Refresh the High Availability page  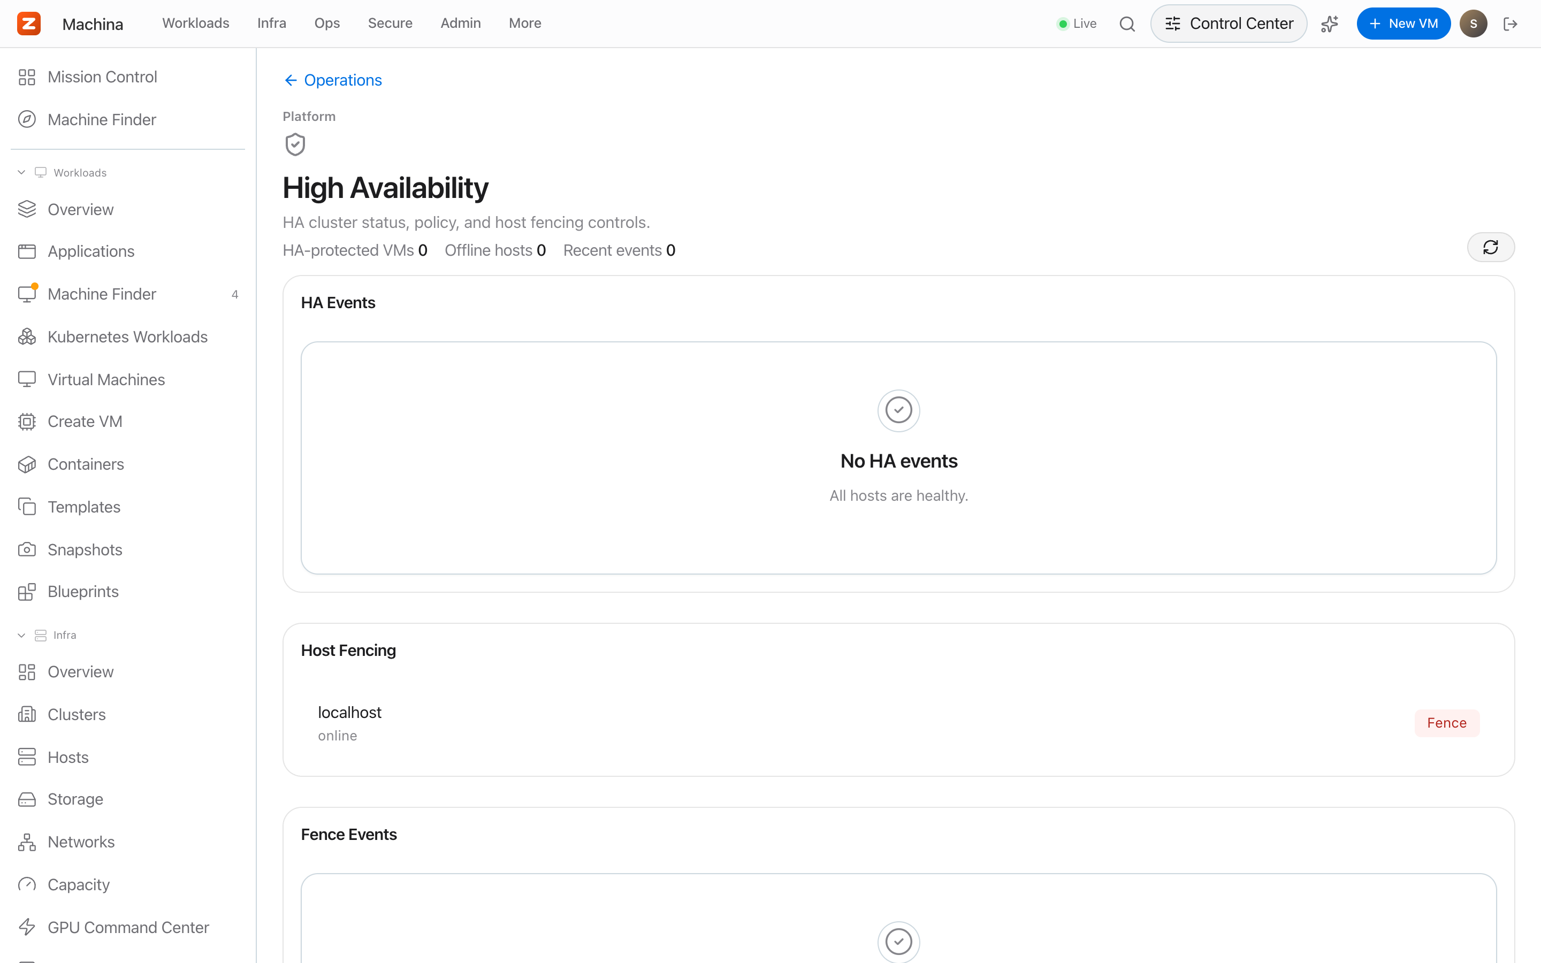(1491, 247)
